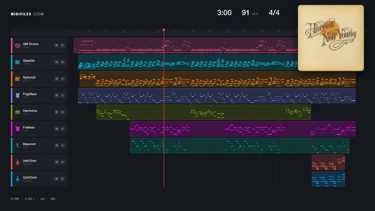The height and width of the screenshot is (211, 375).
Task: Click the Harvest Neil Young album cover
Action: point(331,38)
